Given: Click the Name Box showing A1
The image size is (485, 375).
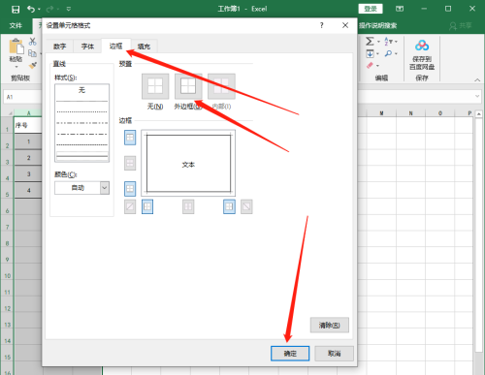Looking at the screenshot, I should 22,97.
